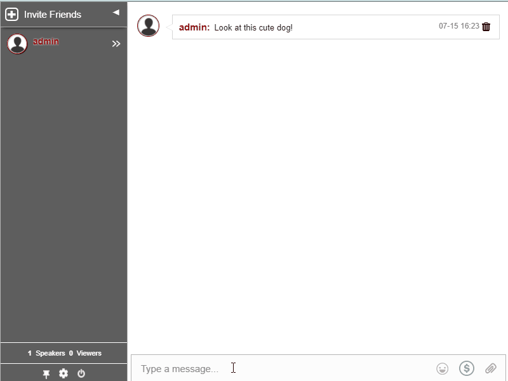The width and height of the screenshot is (508, 381).
Task: Click admin's avatar next to the message
Action: pos(148,27)
